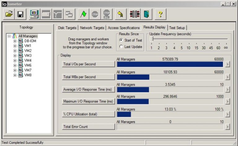Viewport: 238px width, 146px height.
Task: Click the Iometer title bar logo
Action: (x=4, y=4)
